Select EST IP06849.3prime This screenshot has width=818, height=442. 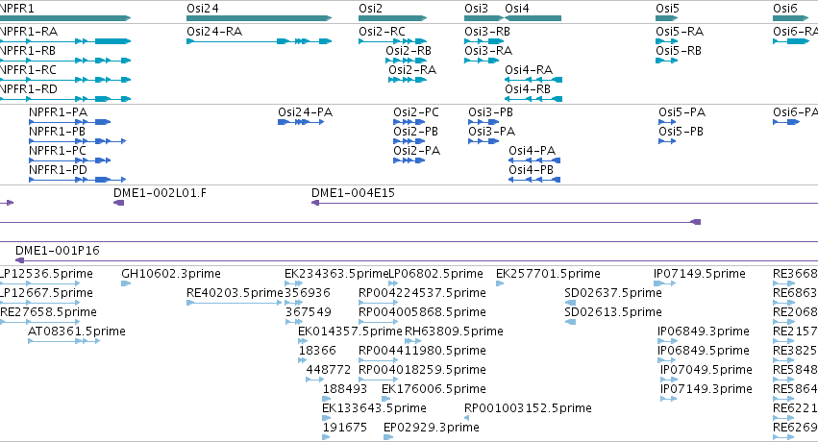667,341
